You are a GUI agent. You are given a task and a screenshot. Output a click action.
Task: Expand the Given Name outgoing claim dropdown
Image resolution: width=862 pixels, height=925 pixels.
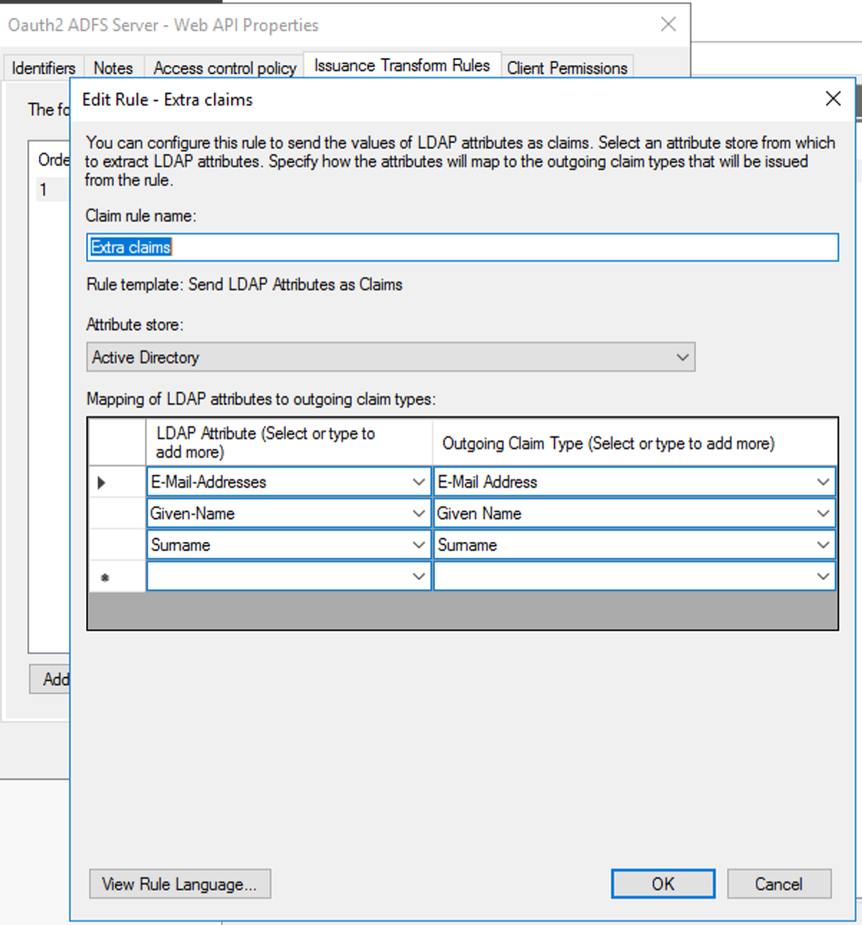tap(823, 513)
